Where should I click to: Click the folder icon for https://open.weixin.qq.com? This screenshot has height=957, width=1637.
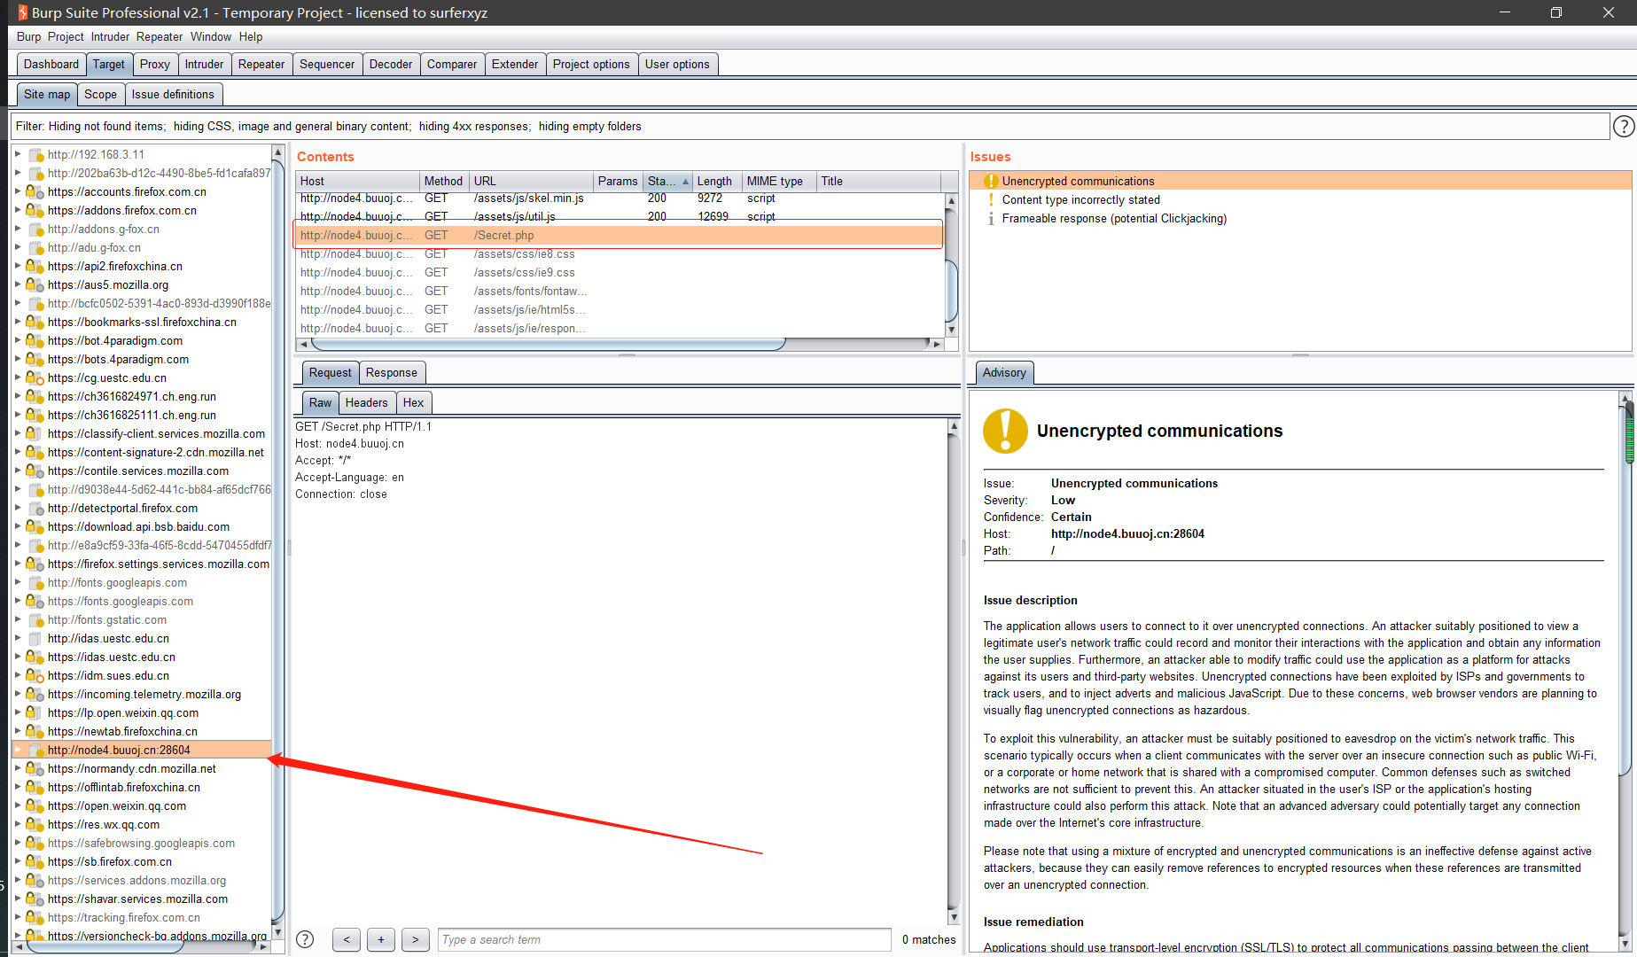pyautogui.click(x=35, y=805)
